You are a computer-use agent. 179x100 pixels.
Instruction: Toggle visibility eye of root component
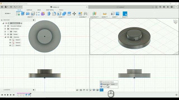[x=7, y=23]
